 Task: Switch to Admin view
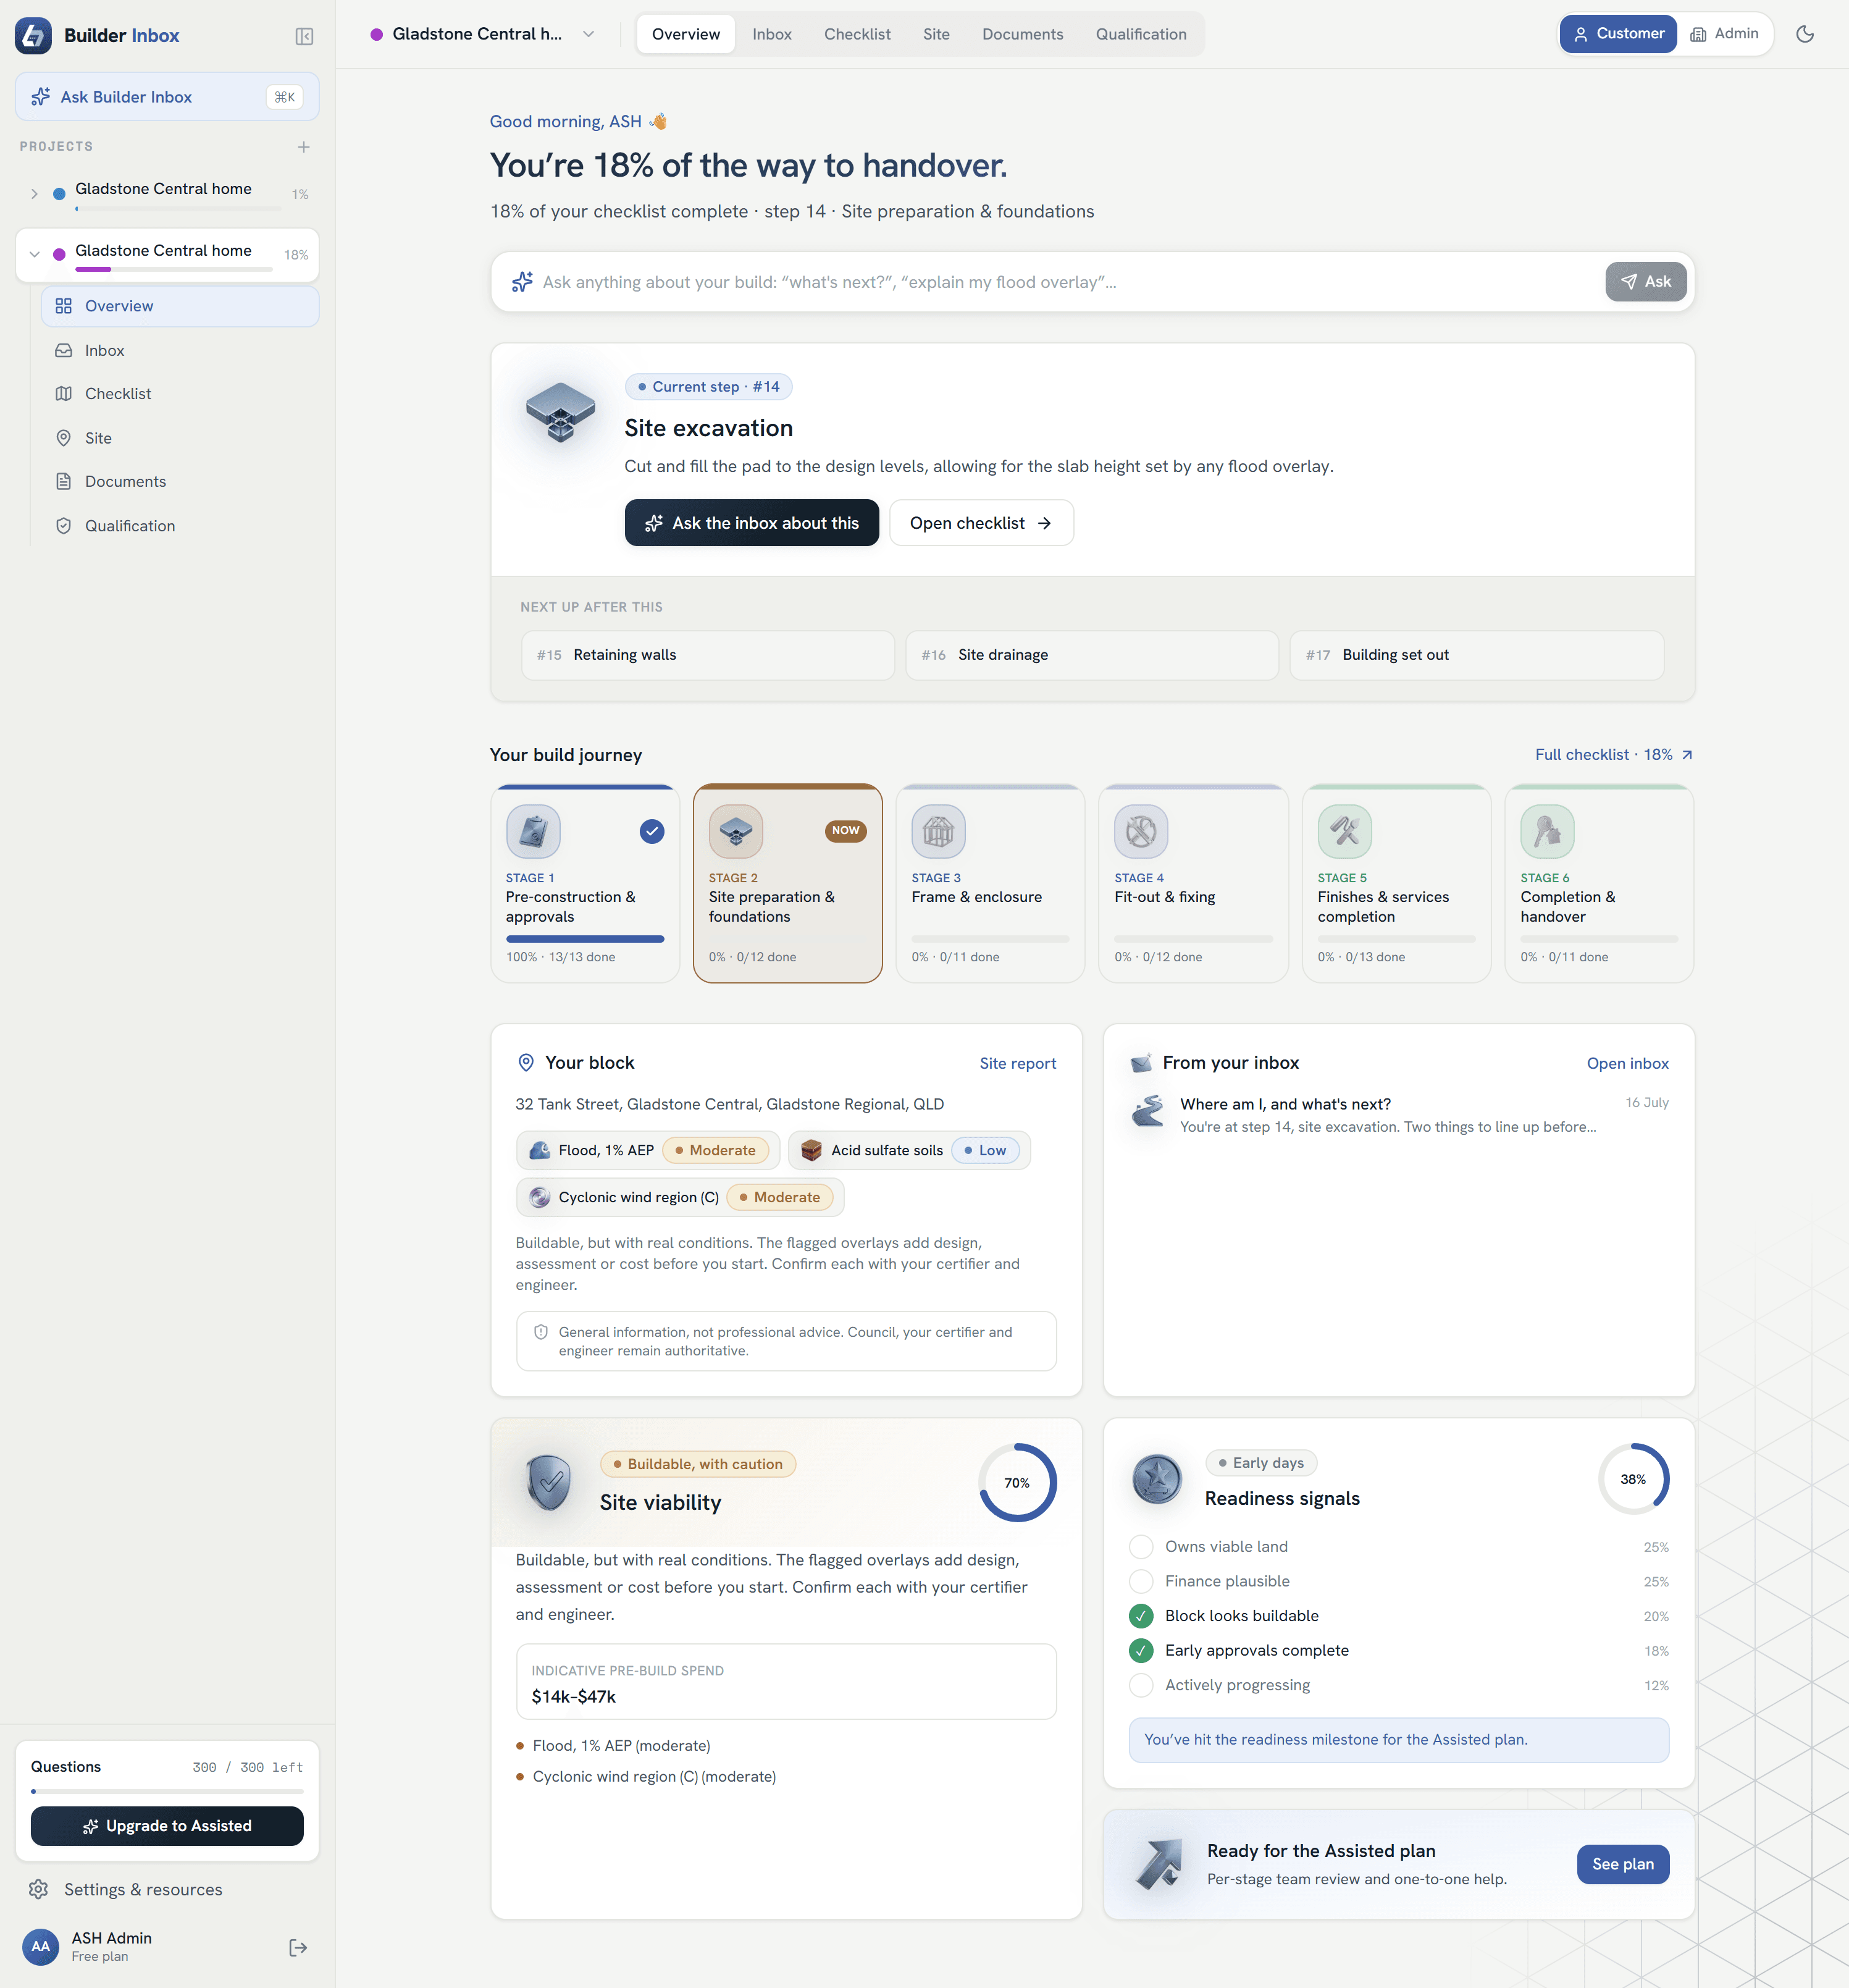[x=1725, y=34]
